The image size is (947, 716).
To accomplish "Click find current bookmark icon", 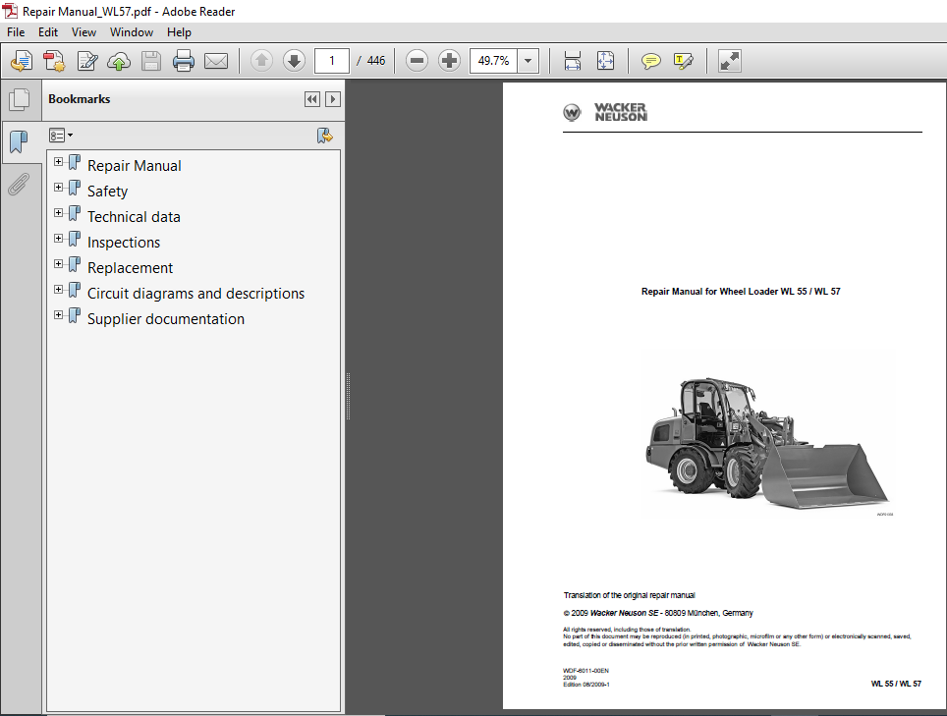I will coord(325,136).
